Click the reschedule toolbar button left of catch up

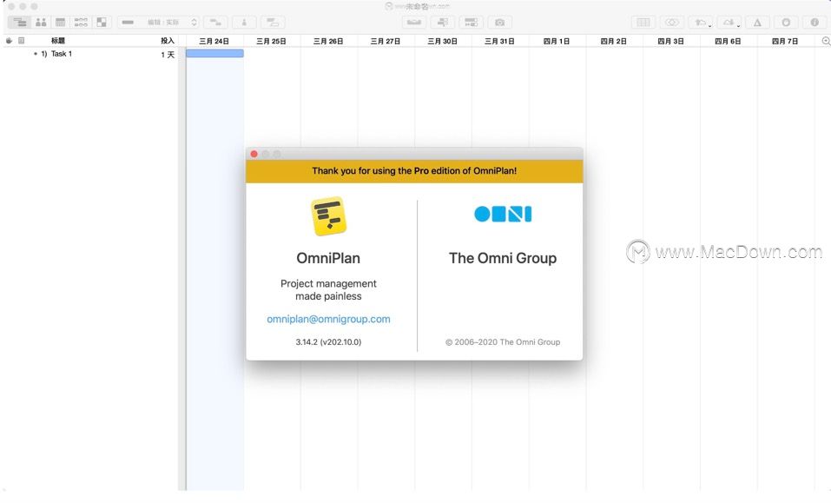[443, 23]
